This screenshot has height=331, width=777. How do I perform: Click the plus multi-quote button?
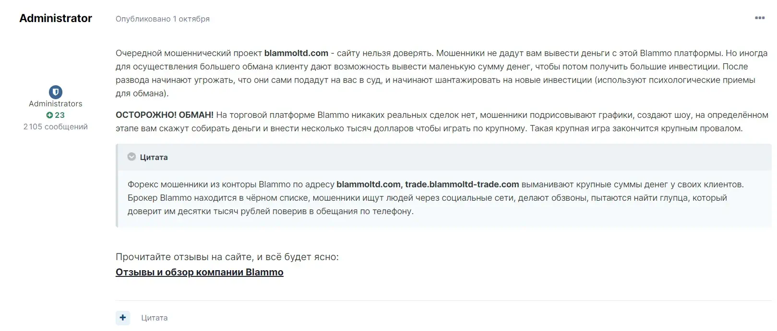pyautogui.click(x=123, y=318)
